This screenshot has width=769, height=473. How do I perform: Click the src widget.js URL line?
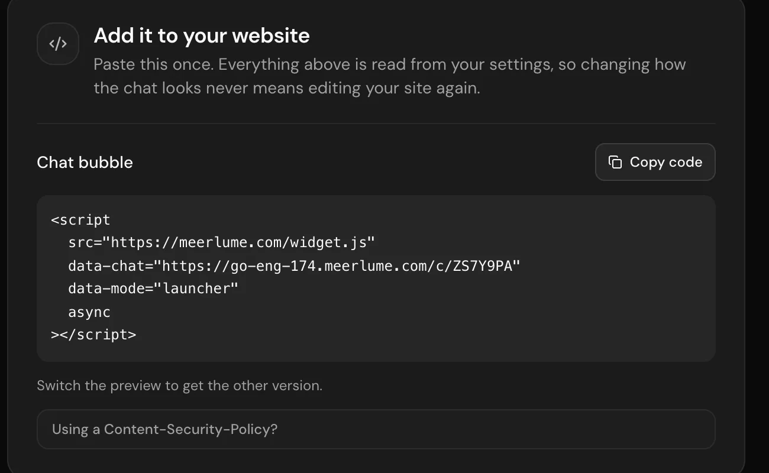[222, 242]
